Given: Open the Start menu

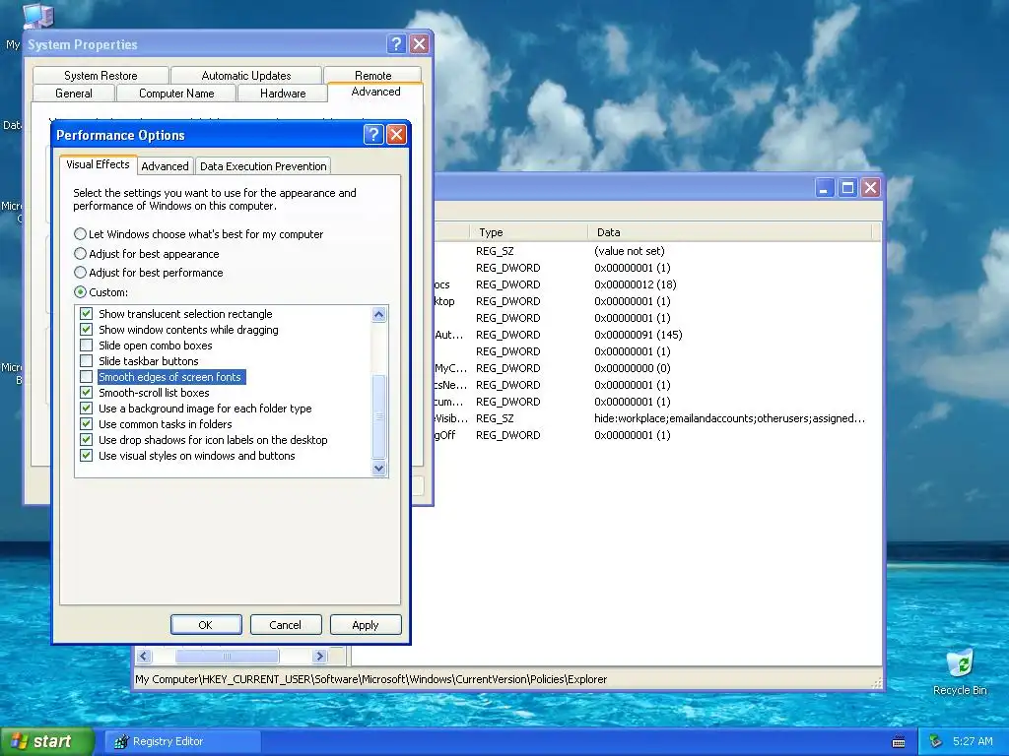Looking at the screenshot, I should coord(46,741).
